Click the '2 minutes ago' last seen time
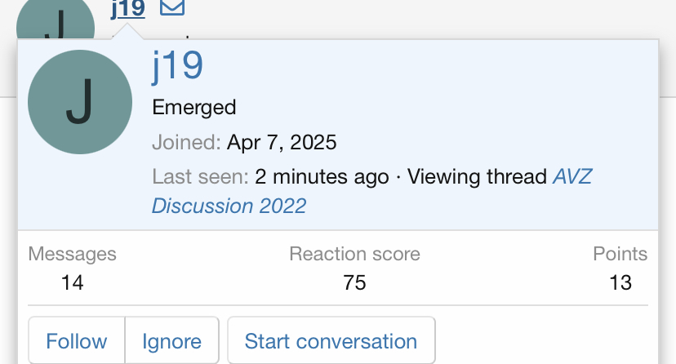 (322, 176)
